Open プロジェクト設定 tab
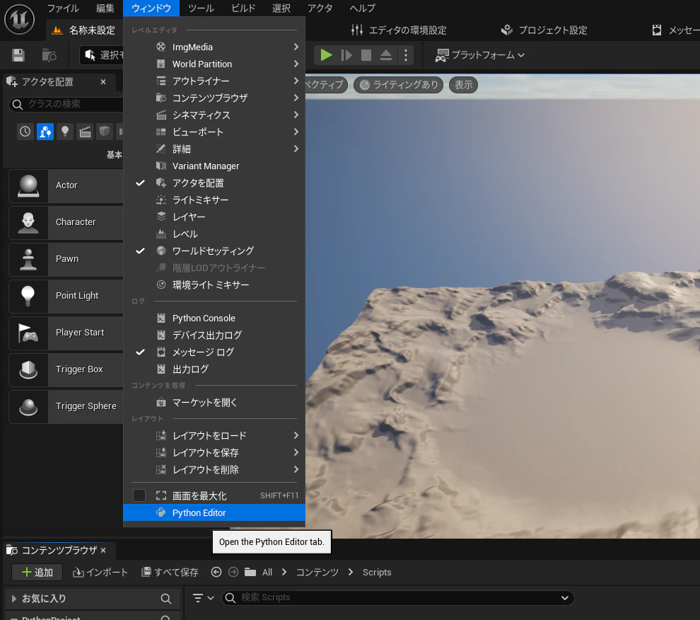 click(544, 30)
